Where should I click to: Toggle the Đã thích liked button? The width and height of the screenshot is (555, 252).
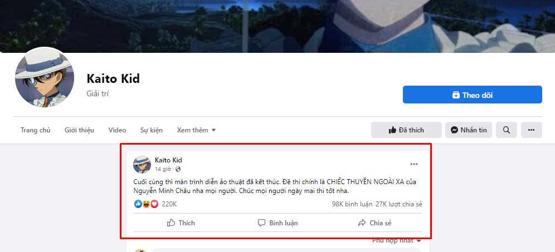point(406,130)
